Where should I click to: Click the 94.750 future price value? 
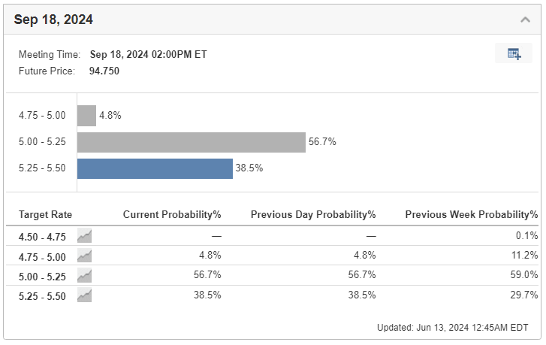(x=104, y=71)
